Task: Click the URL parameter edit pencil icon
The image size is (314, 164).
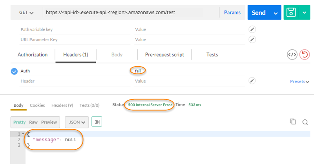Action: pyautogui.click(x=253, y=40)
